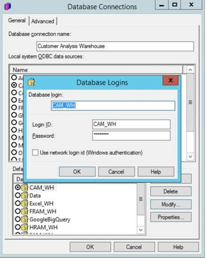This screenshot has width=206, height=258.
Task: Select the GoogleBigQuery radio button
Action: coord(18,219)
